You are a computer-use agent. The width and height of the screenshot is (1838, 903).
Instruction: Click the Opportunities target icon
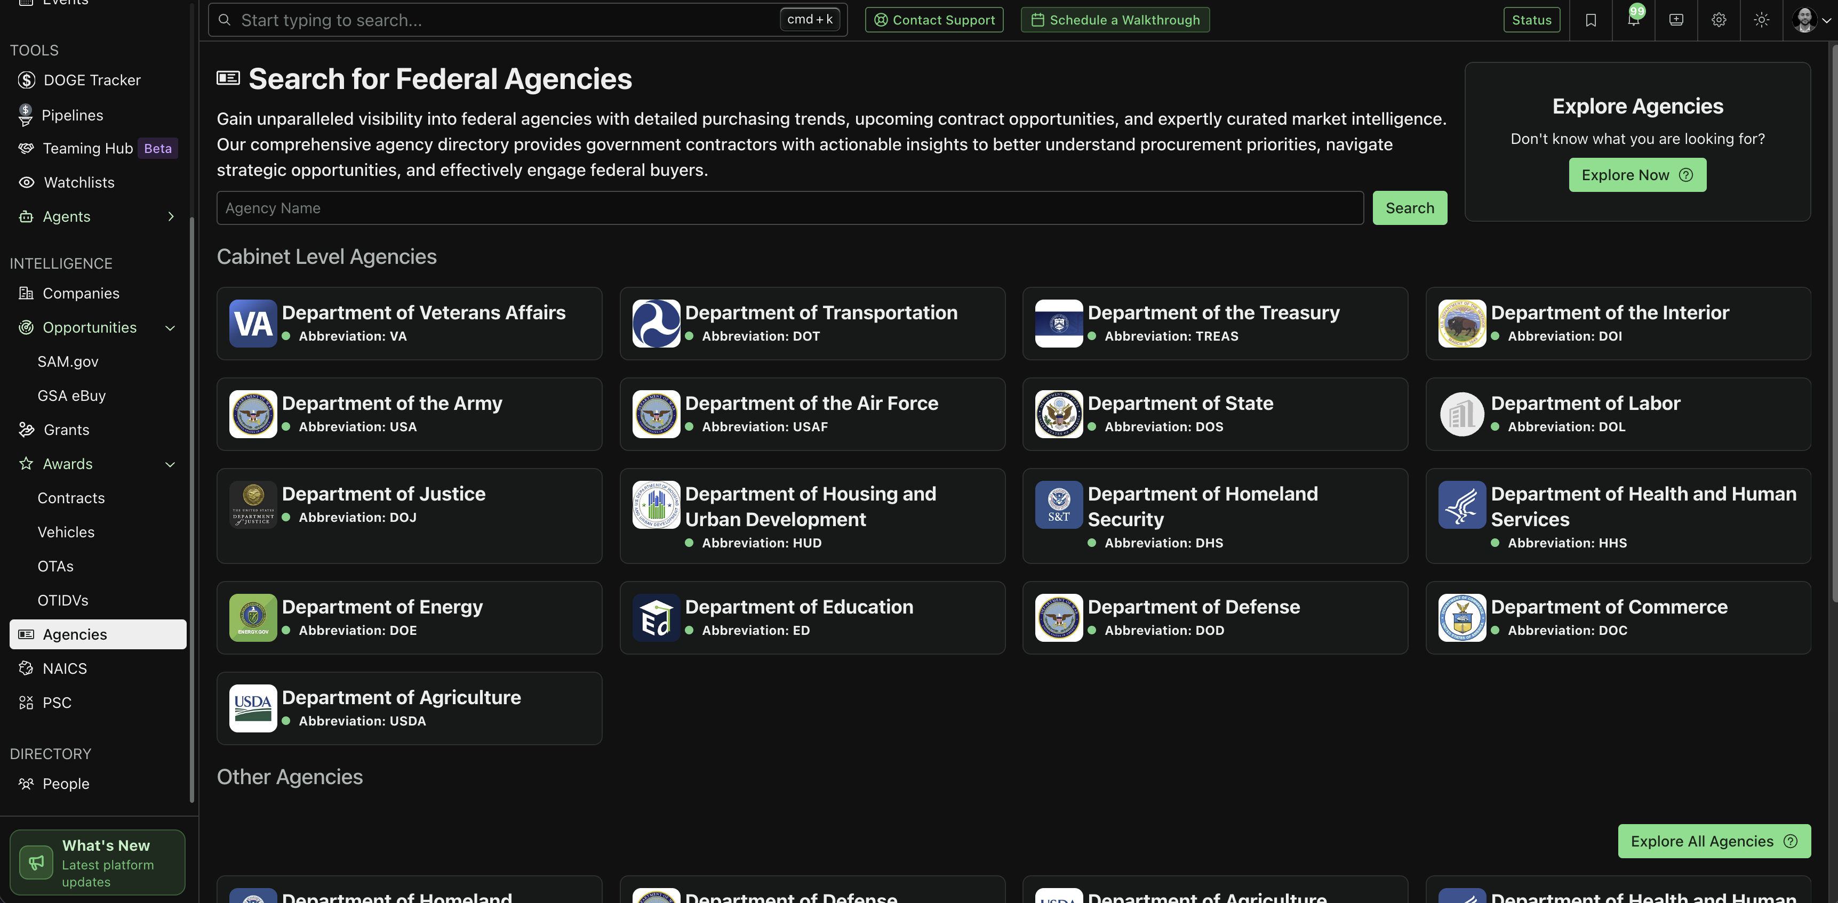click(26, 327)
